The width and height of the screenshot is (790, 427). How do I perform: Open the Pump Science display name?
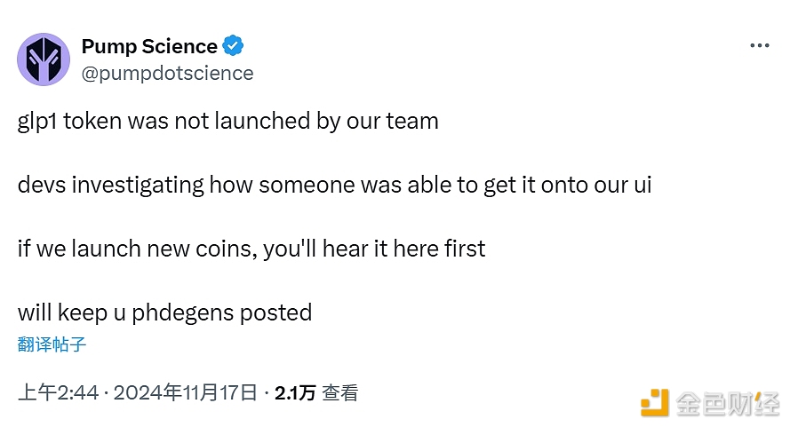(149, 46)
